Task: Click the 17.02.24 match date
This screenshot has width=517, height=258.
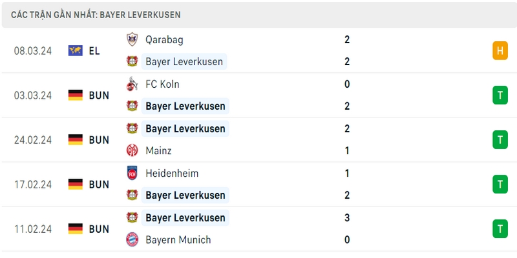Action: 33,184
